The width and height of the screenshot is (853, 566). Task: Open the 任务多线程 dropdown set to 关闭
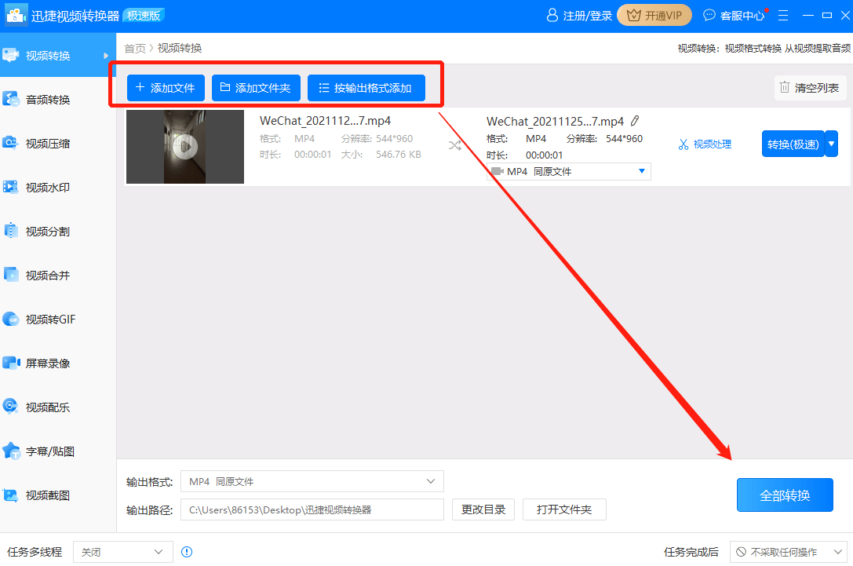(x=122, y=552)
